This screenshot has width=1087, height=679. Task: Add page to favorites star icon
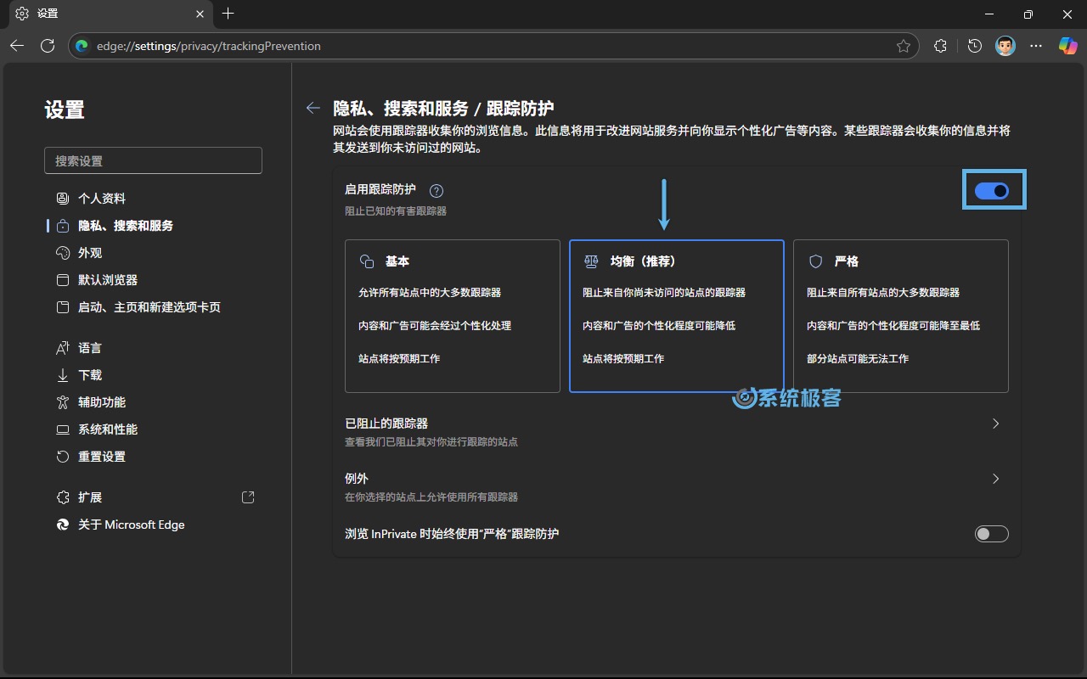tap(904, 46)
